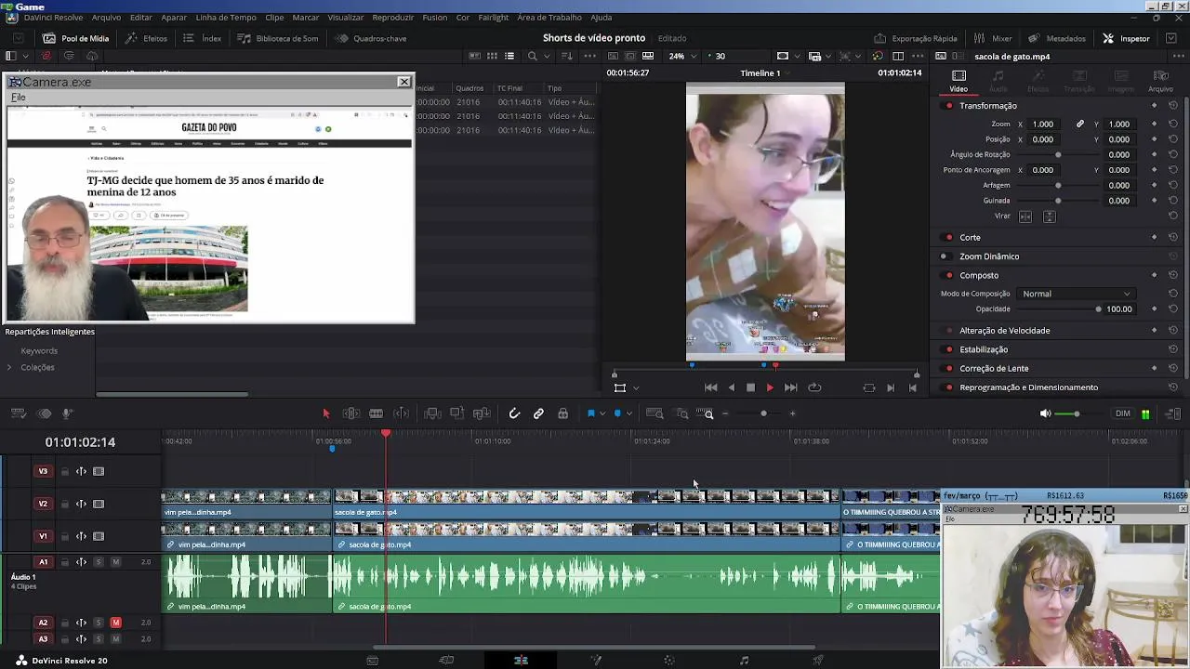Show the Mixer panel
1190x669 pixels.
[993, 38]
